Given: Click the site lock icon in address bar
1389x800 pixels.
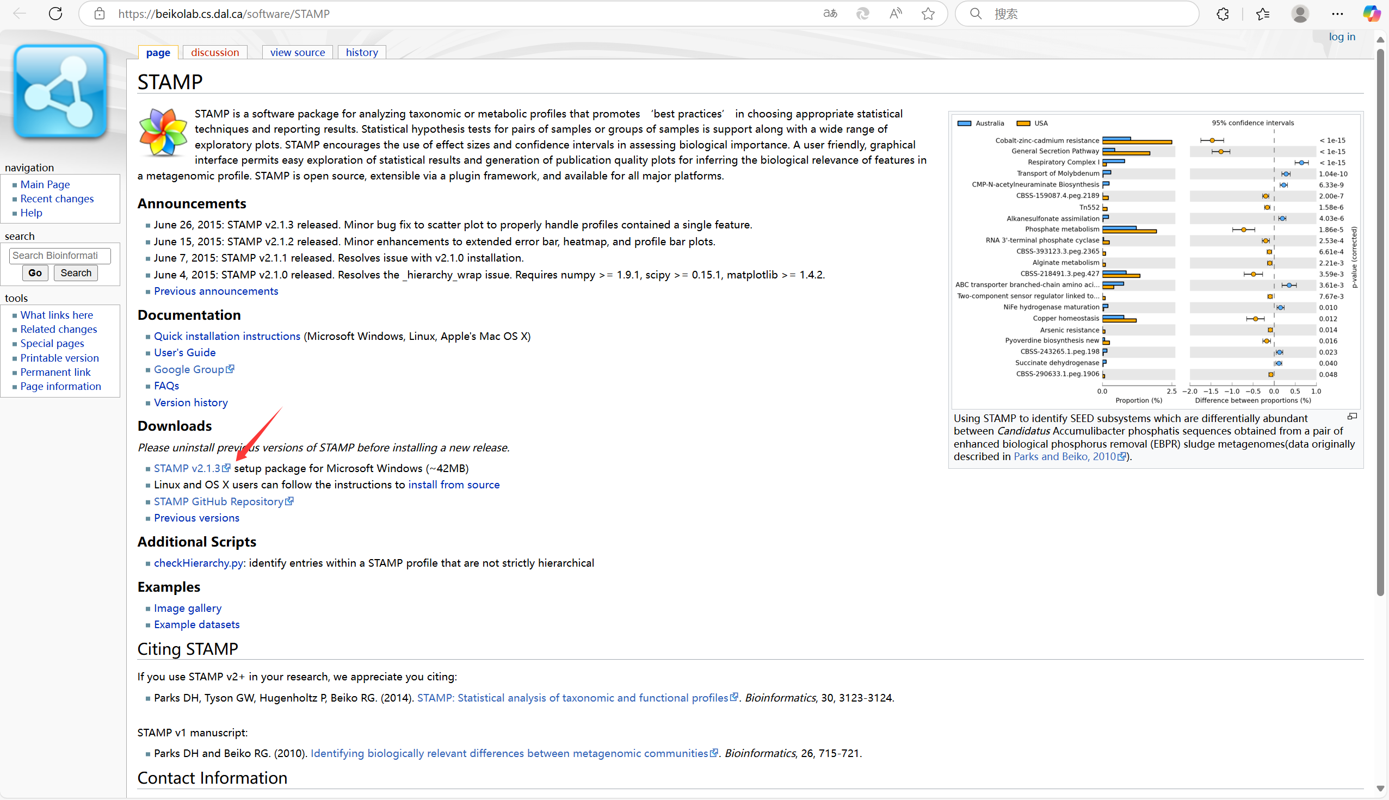Looking at the screenshot, I should [100, 14].
